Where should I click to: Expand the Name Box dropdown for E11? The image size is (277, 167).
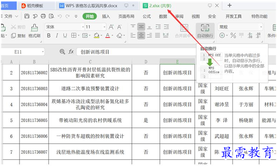coord(43,52)
